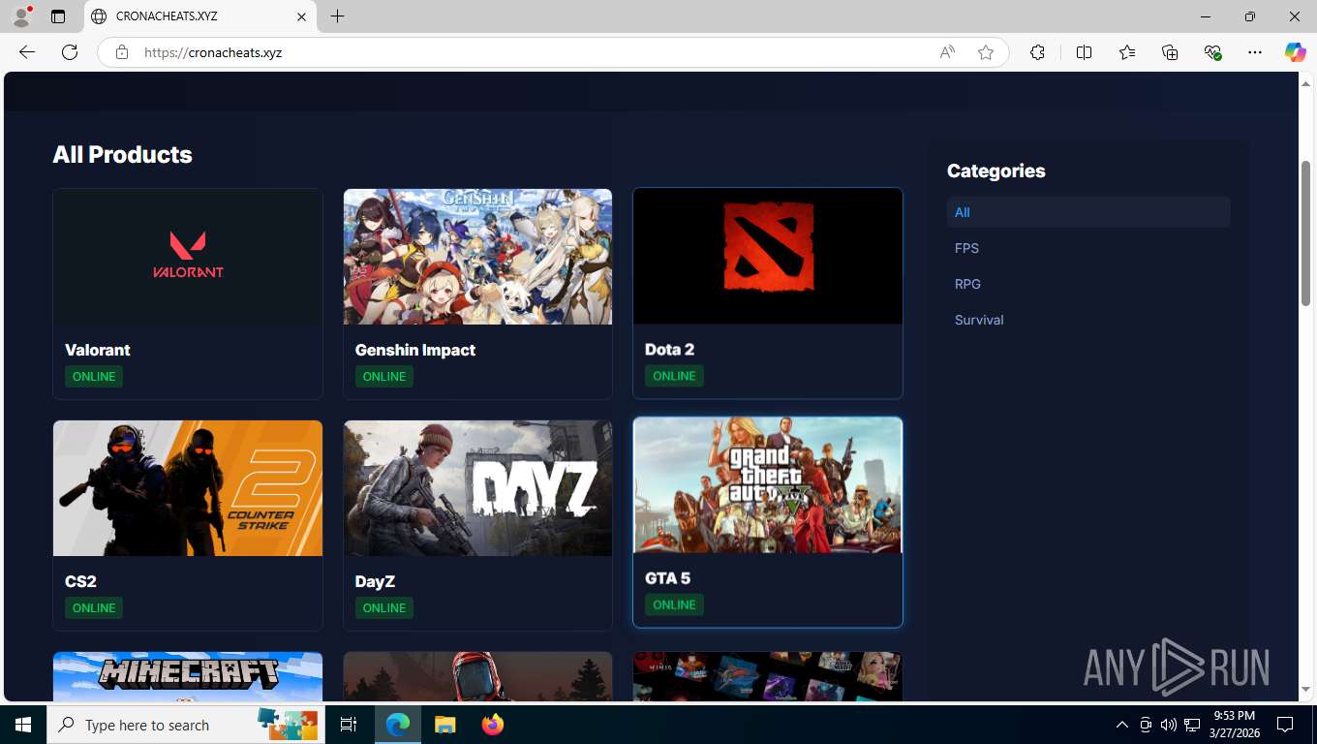Open the Dota 2 product image

[768, 256]
